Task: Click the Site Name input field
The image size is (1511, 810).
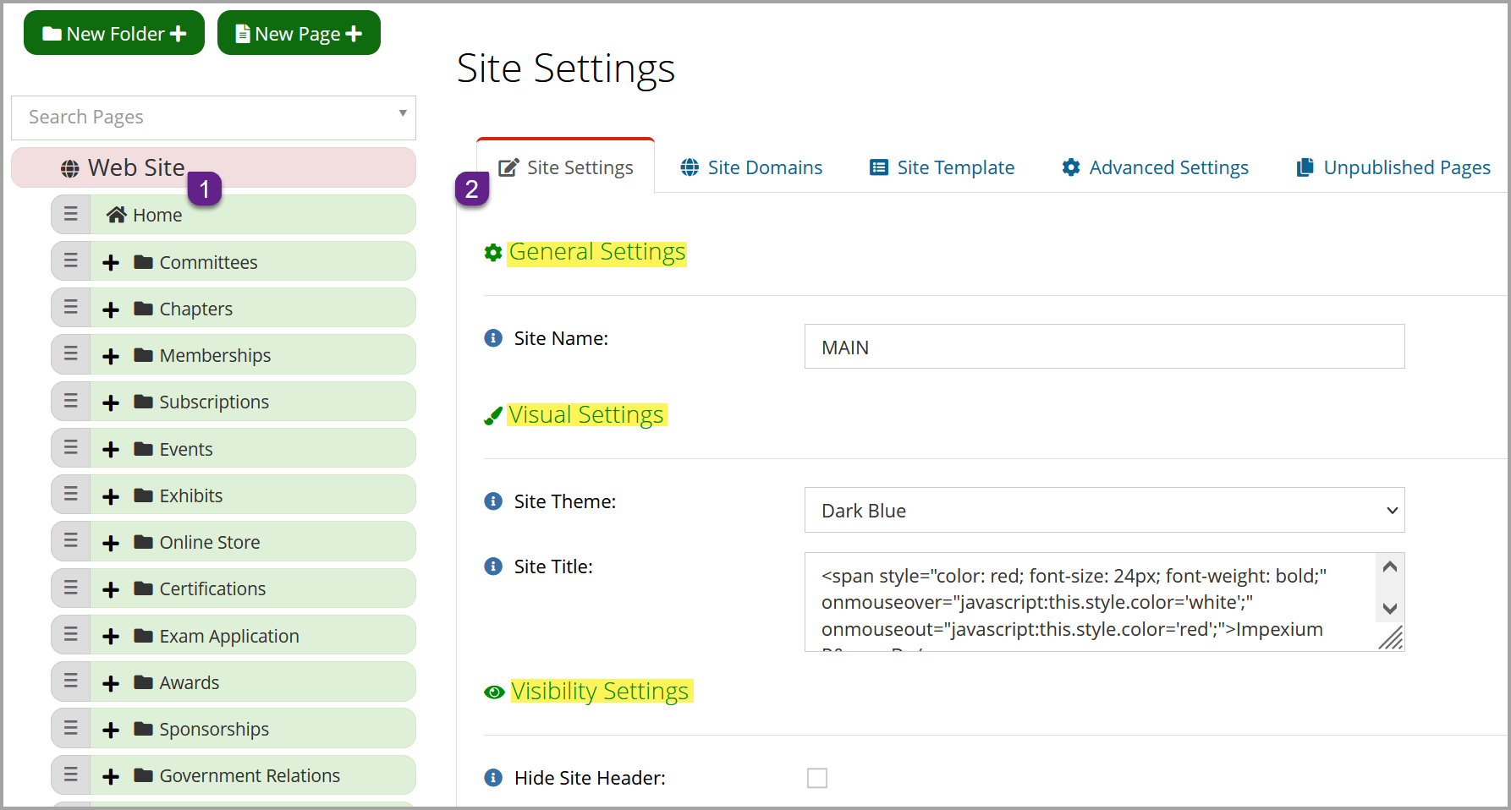Action: tap(1104, 347)
